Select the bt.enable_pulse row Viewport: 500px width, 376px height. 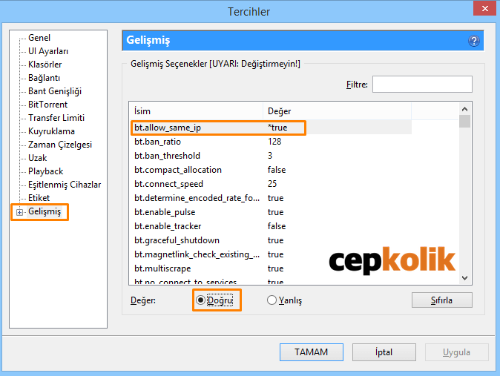[x=271, y=212]
